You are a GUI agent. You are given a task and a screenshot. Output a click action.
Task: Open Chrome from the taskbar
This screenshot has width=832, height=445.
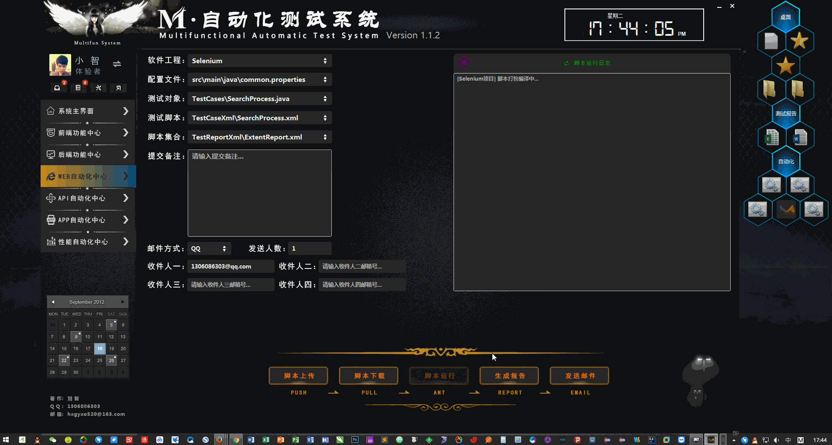click(236, 440)
